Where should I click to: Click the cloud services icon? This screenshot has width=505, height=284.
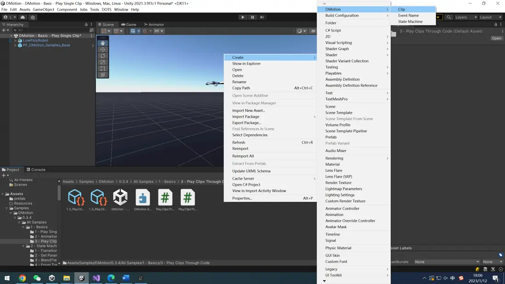[23, 17]
